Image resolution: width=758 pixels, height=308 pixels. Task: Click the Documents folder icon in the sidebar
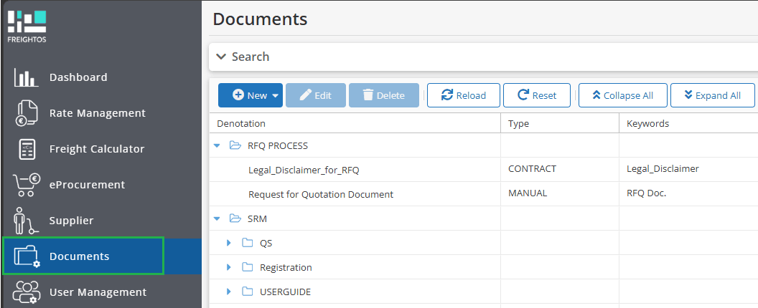pyautogui.click(x=27, y=256)
